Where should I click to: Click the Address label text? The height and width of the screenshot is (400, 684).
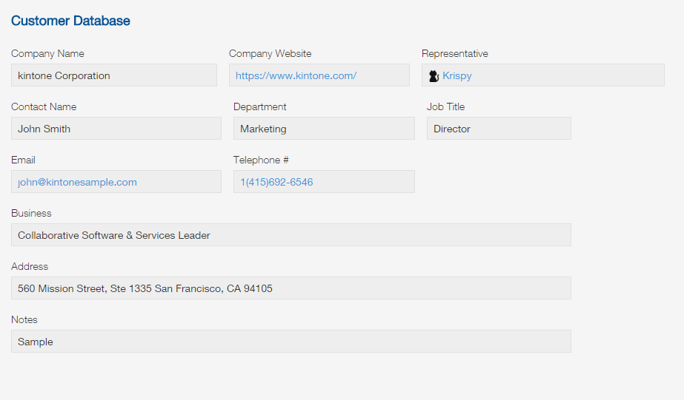click(30, 266)
